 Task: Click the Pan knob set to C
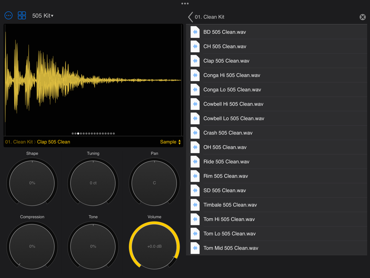(154, 183)
